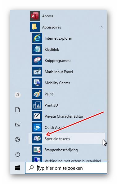Click the Windows Start button
The height and width of the screenshot is (184, 117).
17,168
